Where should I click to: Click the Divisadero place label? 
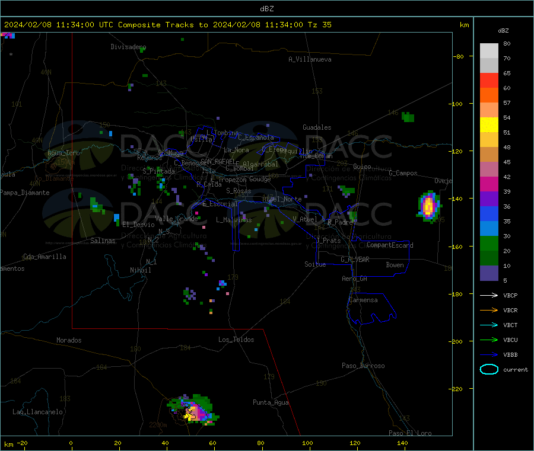coord(128,47)
